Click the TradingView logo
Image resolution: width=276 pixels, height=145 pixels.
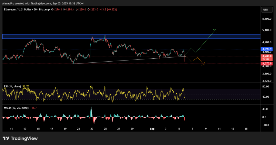click(x=20, y=138)
